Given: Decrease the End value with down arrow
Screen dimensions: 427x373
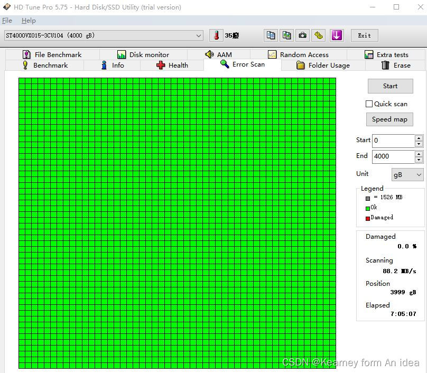Looking at the screenshot, I should coord(419,160).
